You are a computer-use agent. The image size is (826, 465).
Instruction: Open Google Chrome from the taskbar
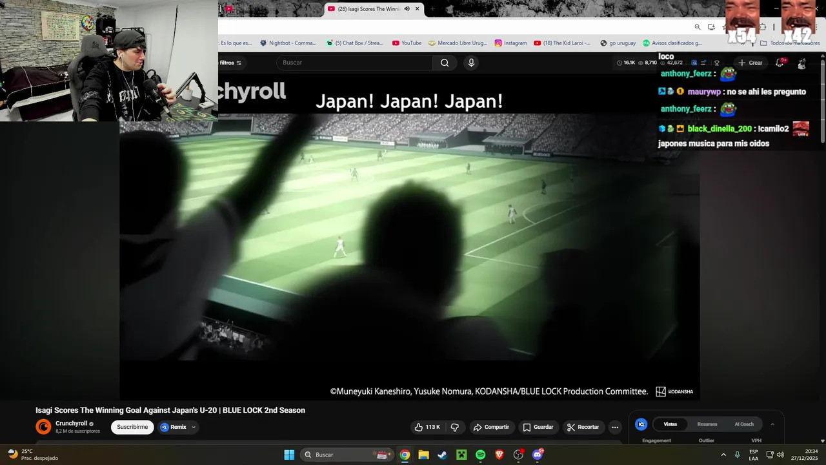(x=405, y=455)
